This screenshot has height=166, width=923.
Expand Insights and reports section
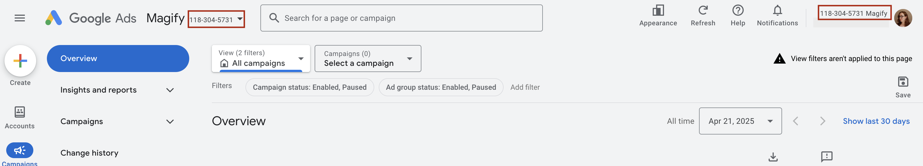coord(117,90)
